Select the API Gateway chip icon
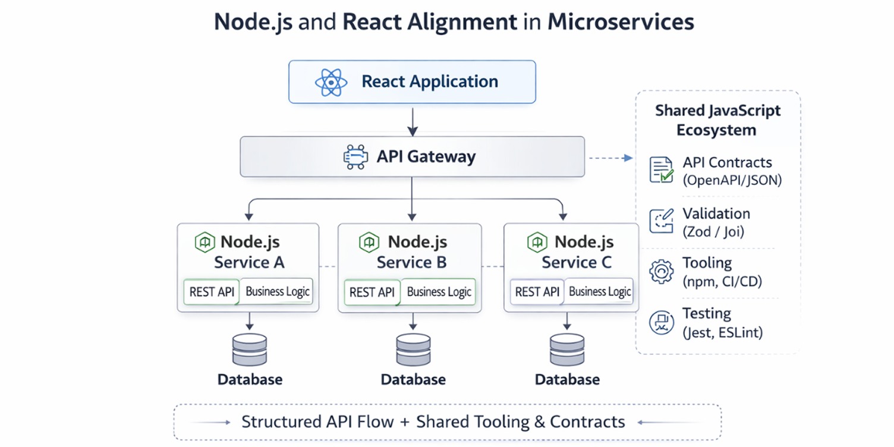The image size is (894, 447). [x=355, y=156]
